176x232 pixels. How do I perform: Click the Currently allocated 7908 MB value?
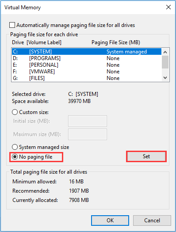click(x=79, y=200)
